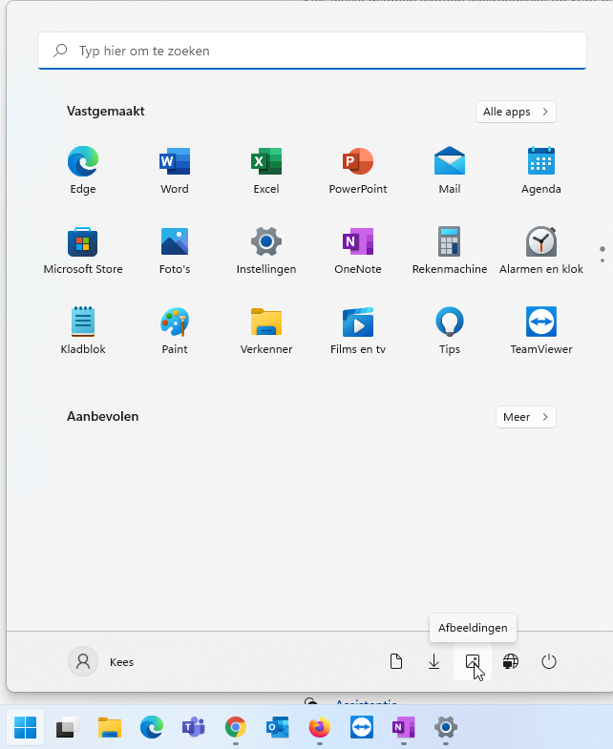Open the Agenda calendar app
The height and width of the screenshot is (749, 613).
tap(541, 170)
